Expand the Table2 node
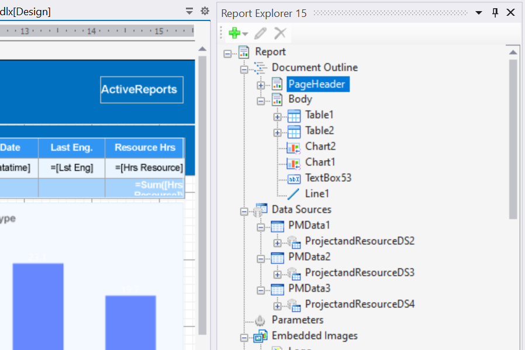 pyautogui.click(x=277, y=133)
